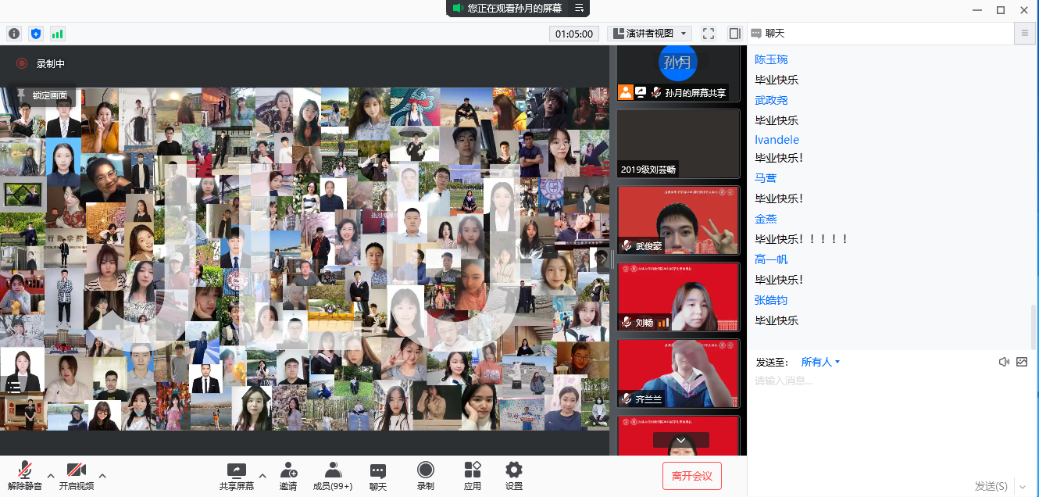Open 聊天 in the bottom toolbar
Viewport: 1039px width, 497px height.
[x=378, y=476]
